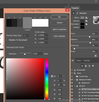This screenshot has width=99, height=102.
Task: Click the Shine slider handle
Action: [x=90, y=37]
